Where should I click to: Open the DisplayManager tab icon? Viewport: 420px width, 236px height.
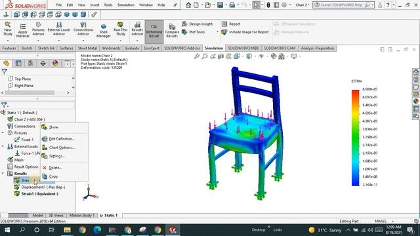pos(55,64)
